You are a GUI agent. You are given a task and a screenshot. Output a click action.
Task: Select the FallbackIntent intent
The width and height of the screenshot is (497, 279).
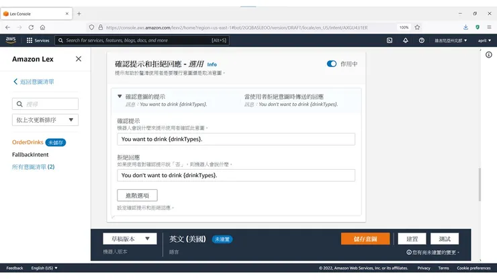click(30, 154)
